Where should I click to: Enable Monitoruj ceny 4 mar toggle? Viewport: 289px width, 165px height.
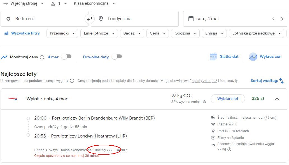coord(67,56)
